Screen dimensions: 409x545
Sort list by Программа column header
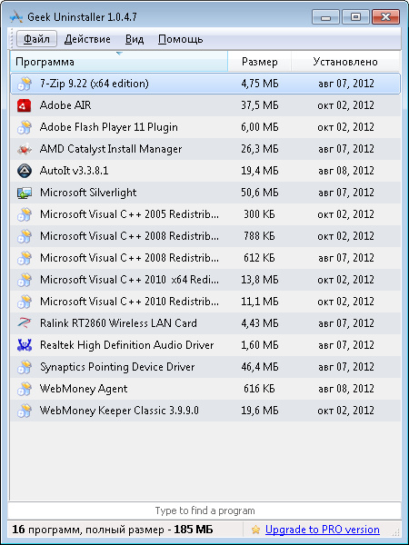tap(118, 62)
